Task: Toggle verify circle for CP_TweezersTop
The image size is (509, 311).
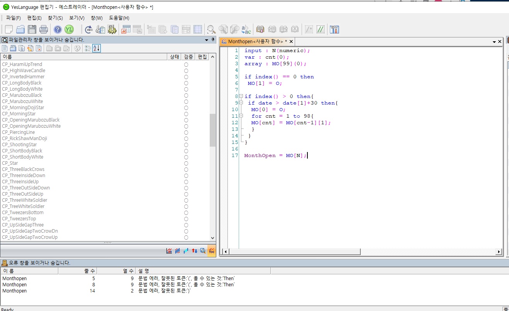Action: tap(186, 219)
